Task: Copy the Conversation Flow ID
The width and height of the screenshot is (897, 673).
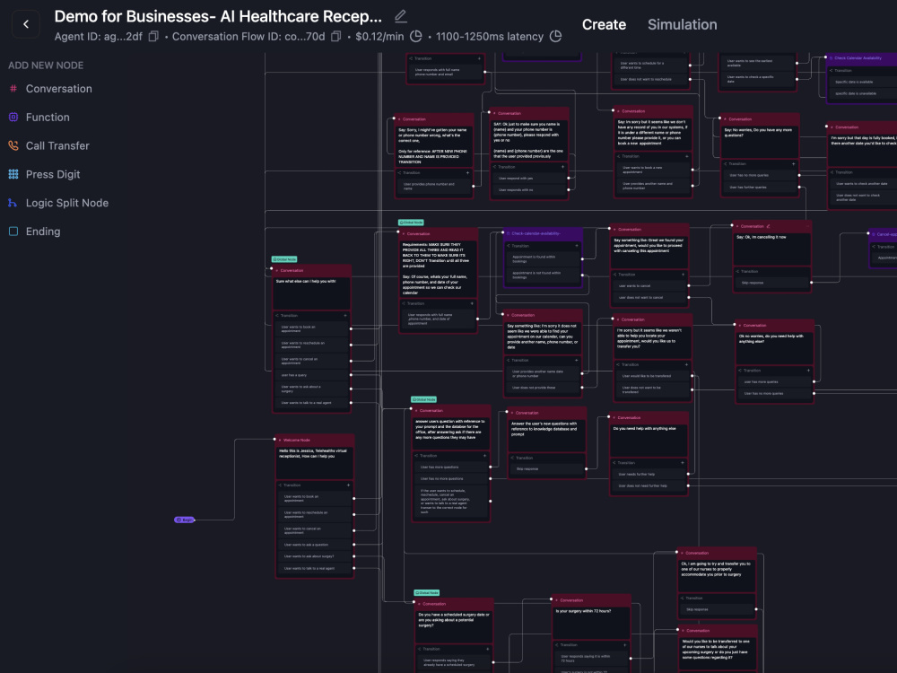Action: tap(335, 37)
